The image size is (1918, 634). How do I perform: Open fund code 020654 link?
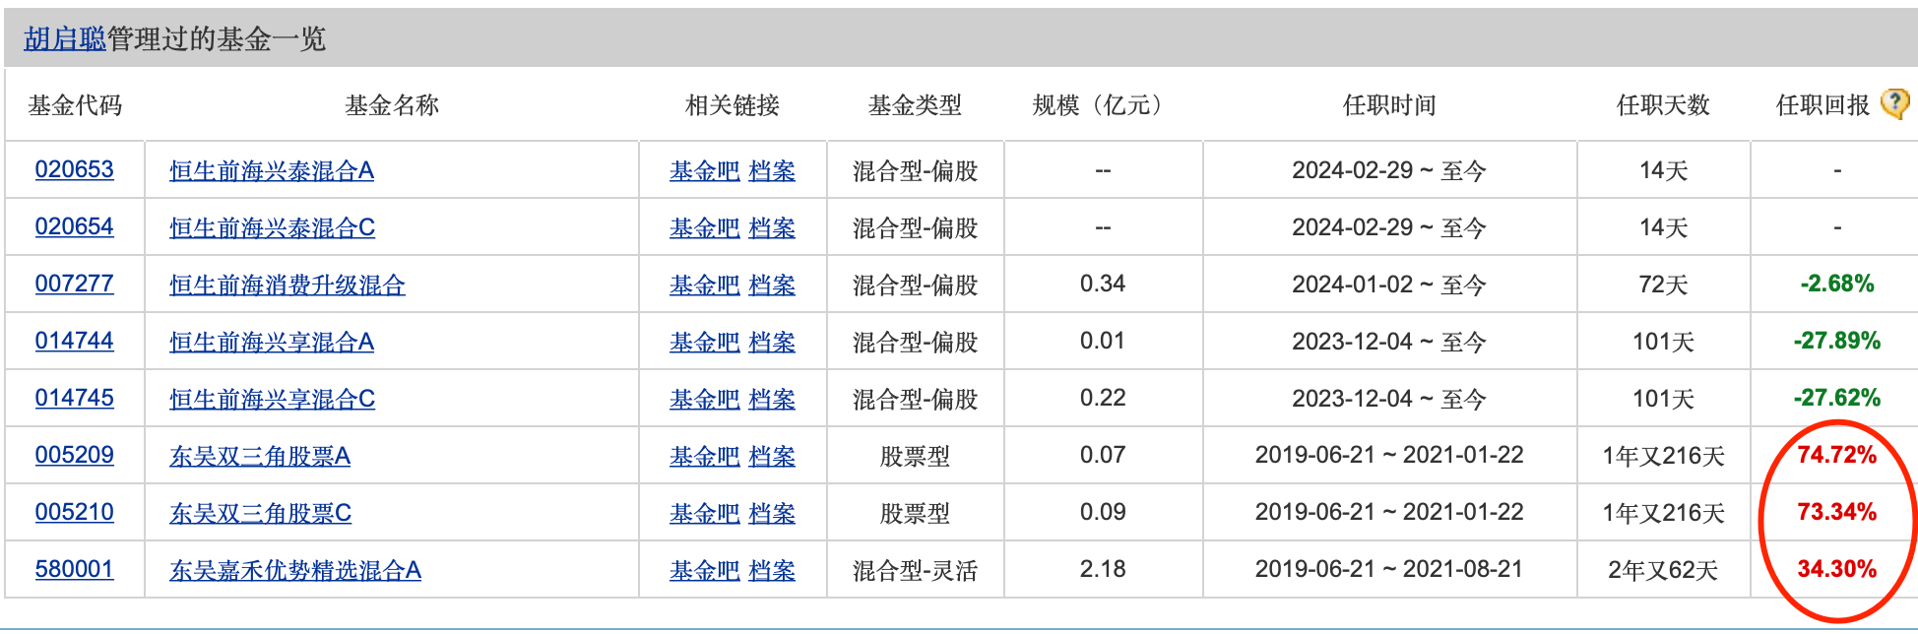tap(74, 226)
